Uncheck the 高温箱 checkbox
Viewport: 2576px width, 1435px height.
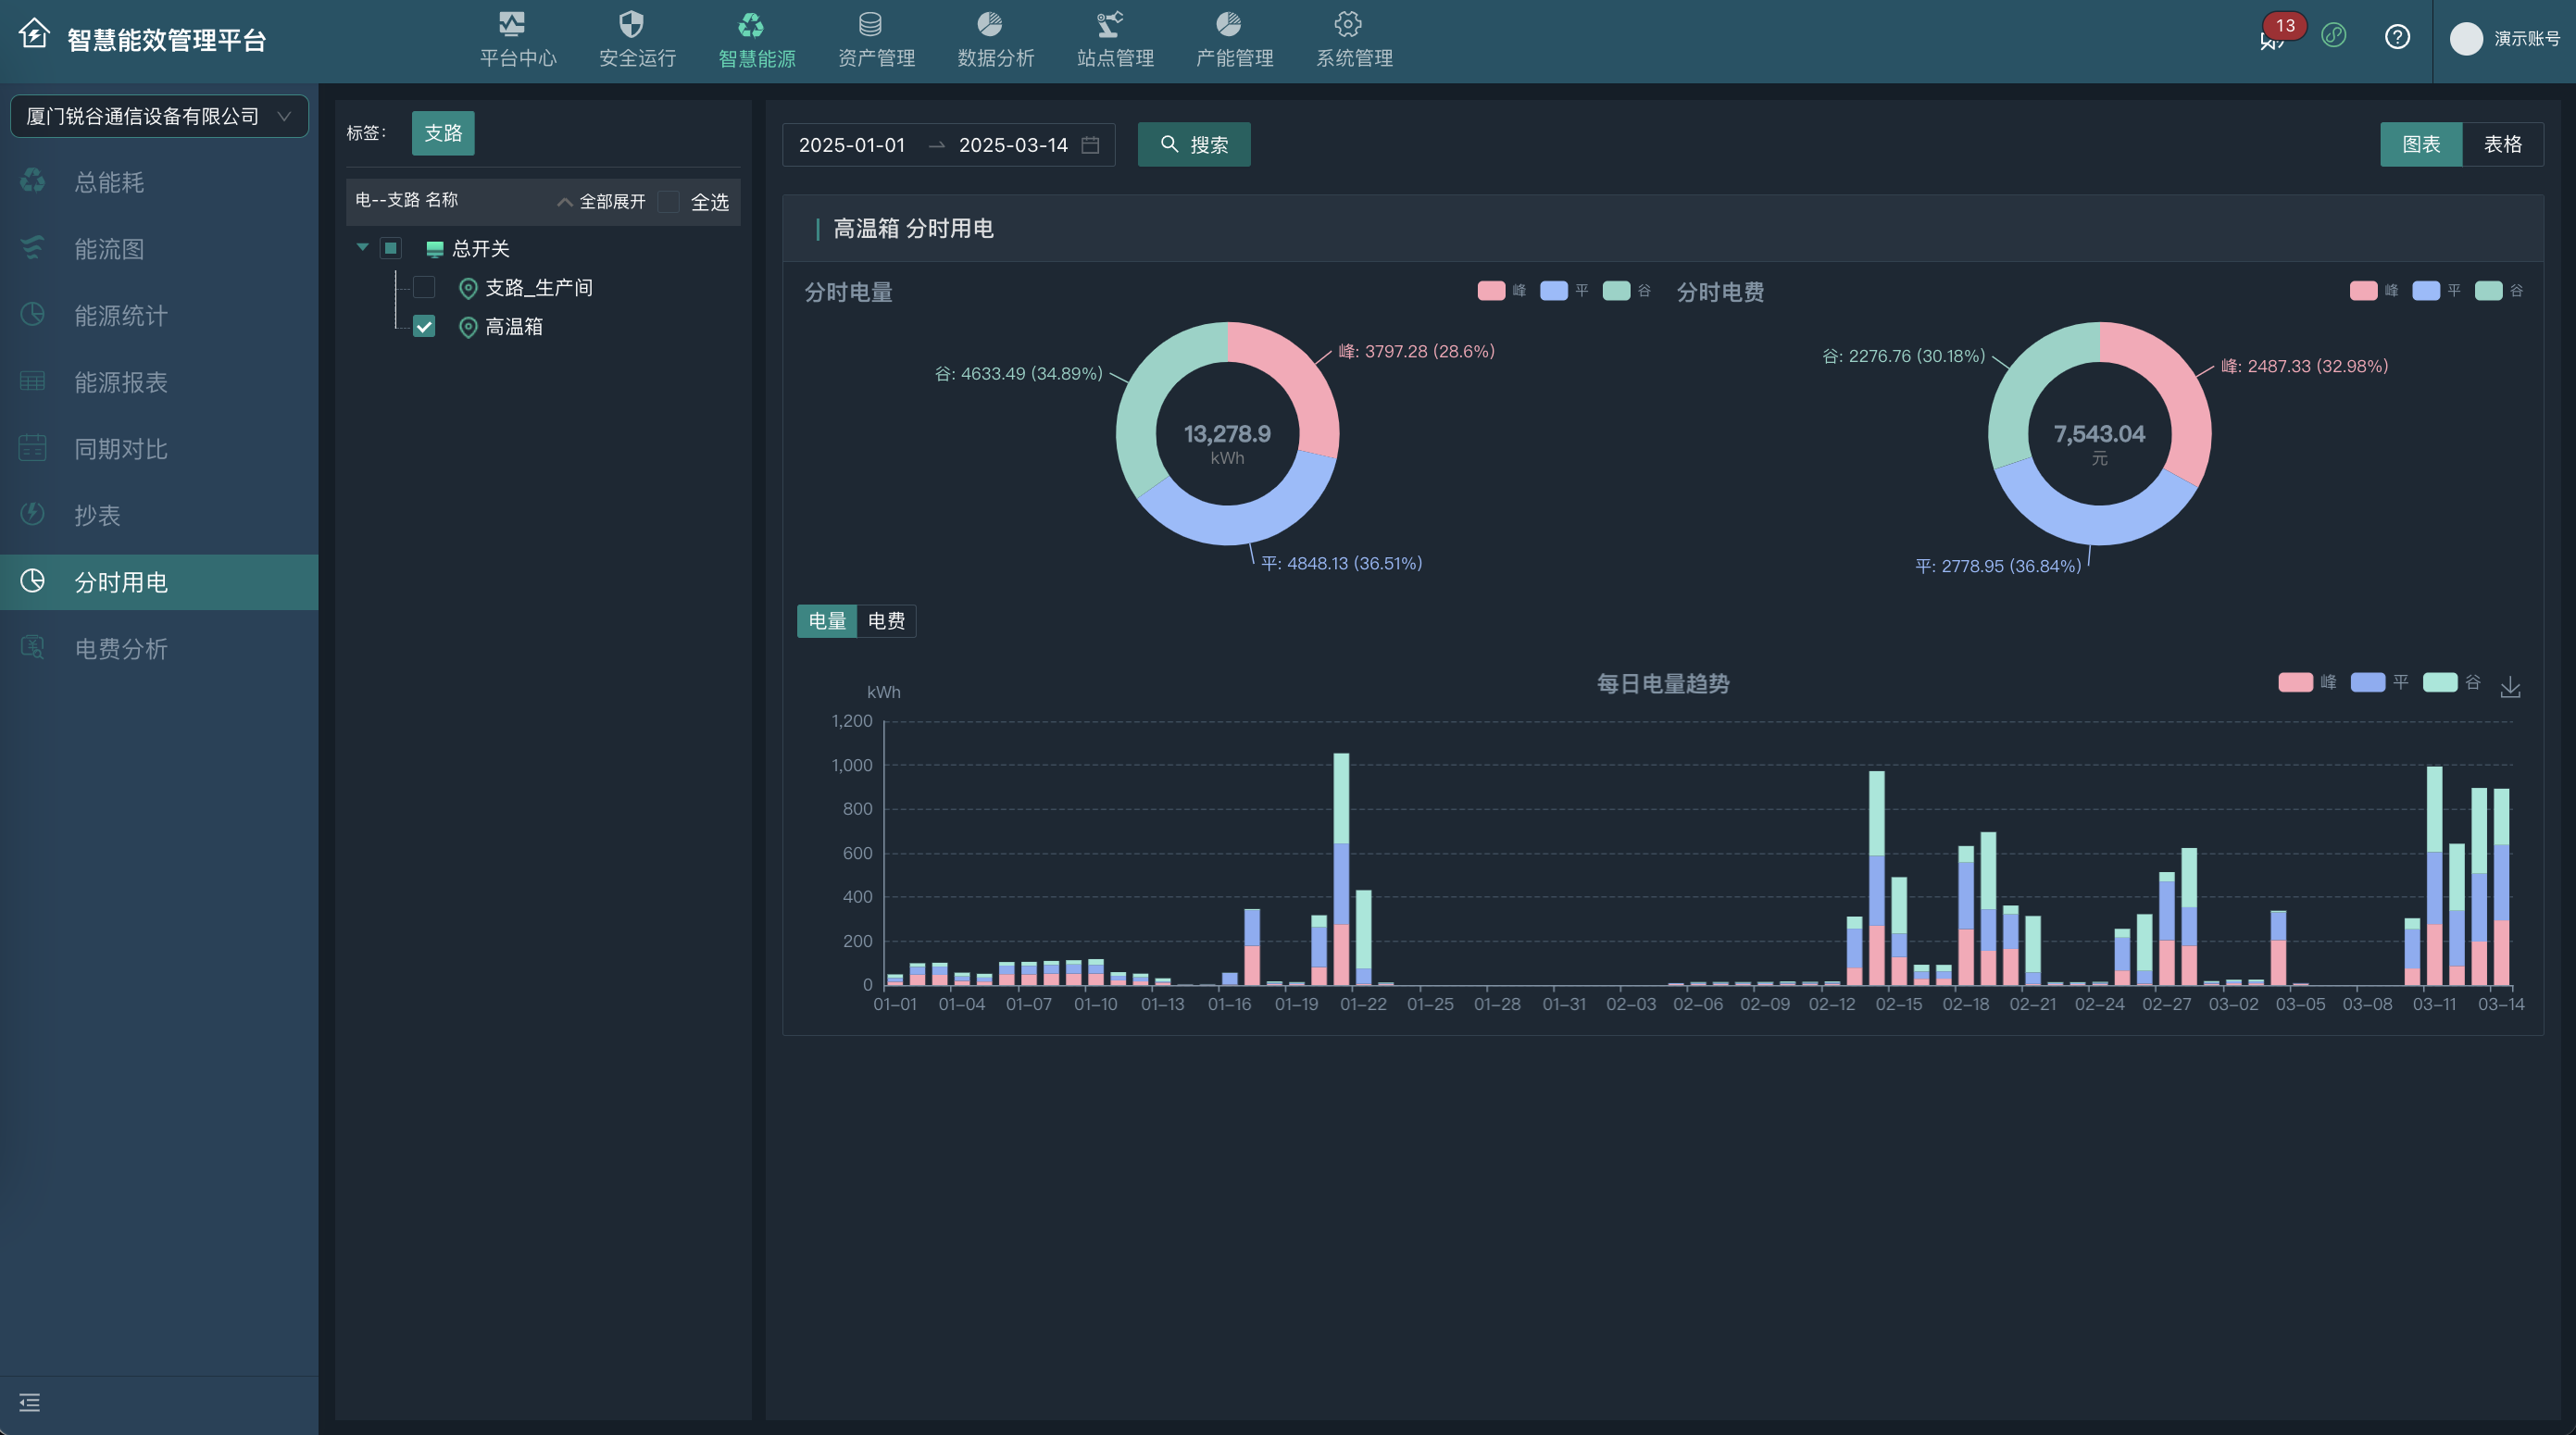click(x=424, y=327)
